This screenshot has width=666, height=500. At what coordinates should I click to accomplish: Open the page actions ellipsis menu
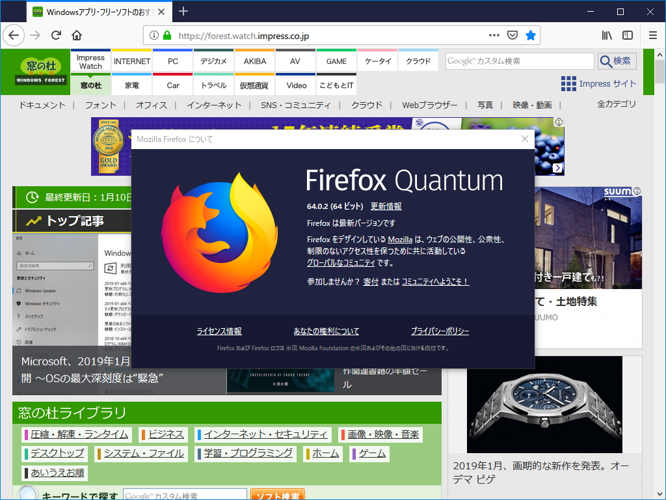click(494, 36)
